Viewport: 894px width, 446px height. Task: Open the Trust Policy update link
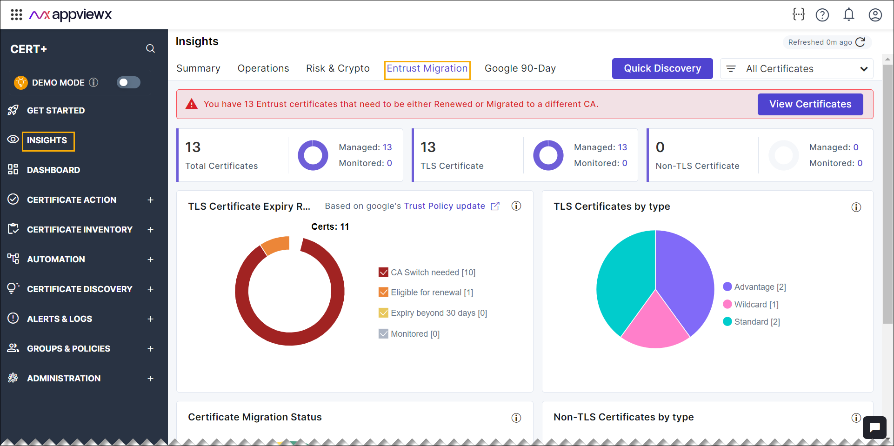tap(444, 206)
